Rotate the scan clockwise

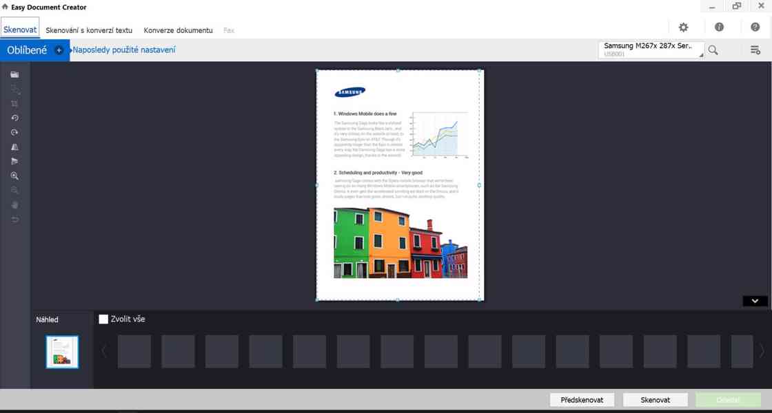(14, 132)
